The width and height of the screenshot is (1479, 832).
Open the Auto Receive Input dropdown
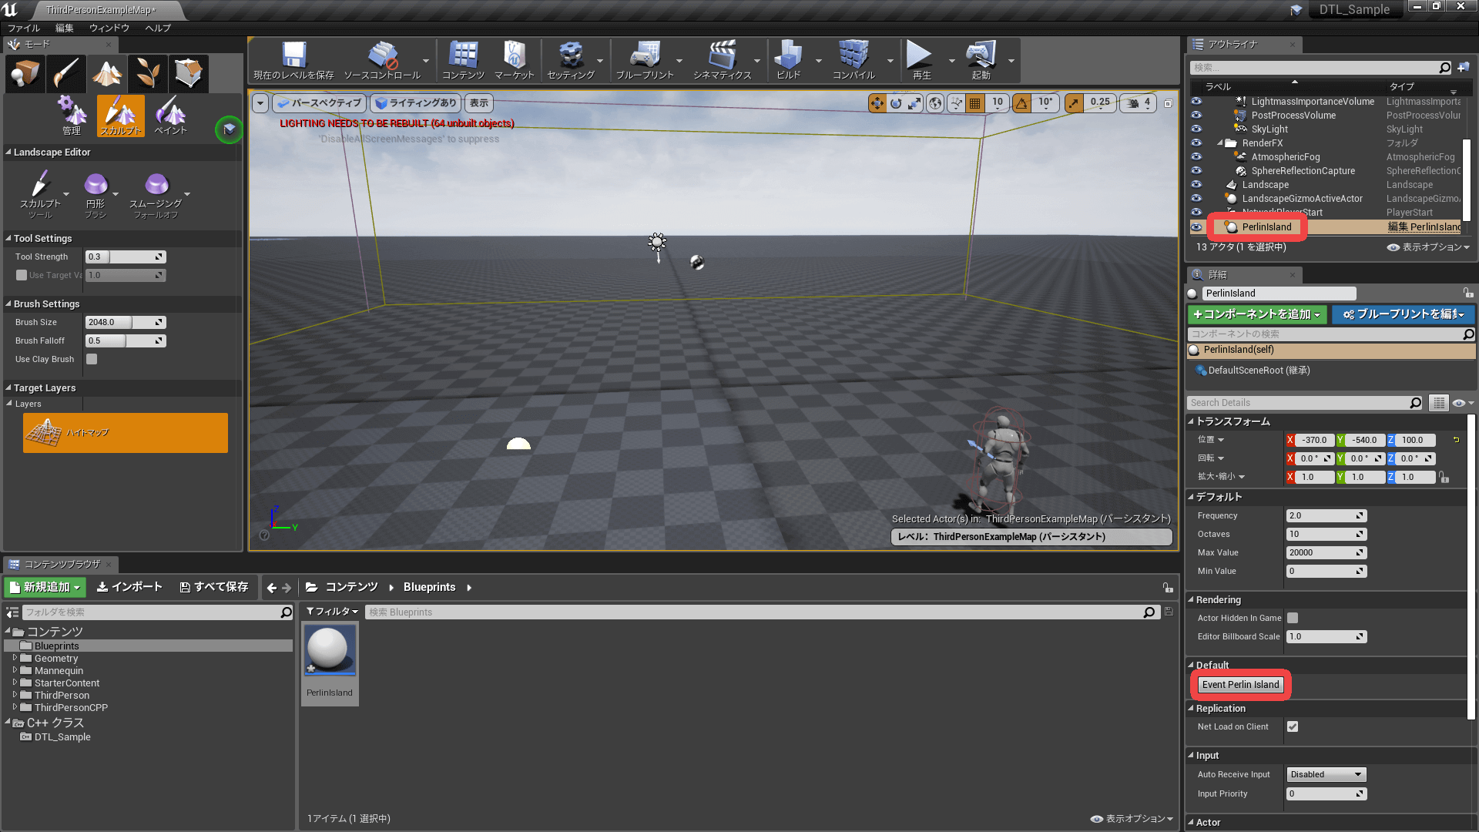tap(1326, 774)
